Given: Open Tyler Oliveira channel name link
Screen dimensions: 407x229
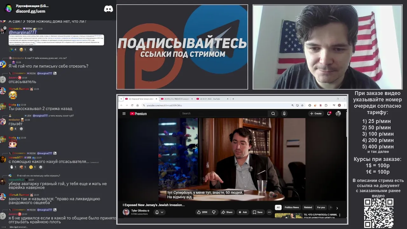Looking at the screenshot, I should 139,211.
